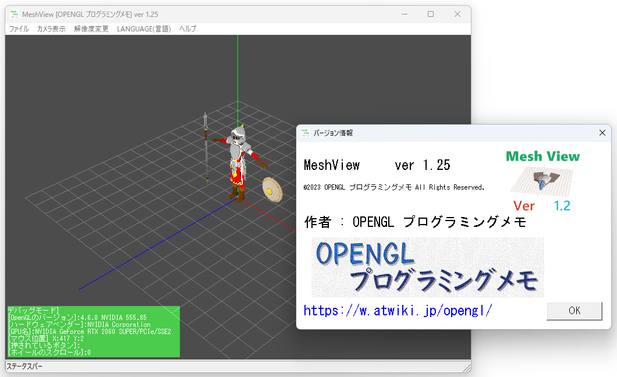The image size is (617, 377).
Task: Close the MeshView main window
Action: 458,14
